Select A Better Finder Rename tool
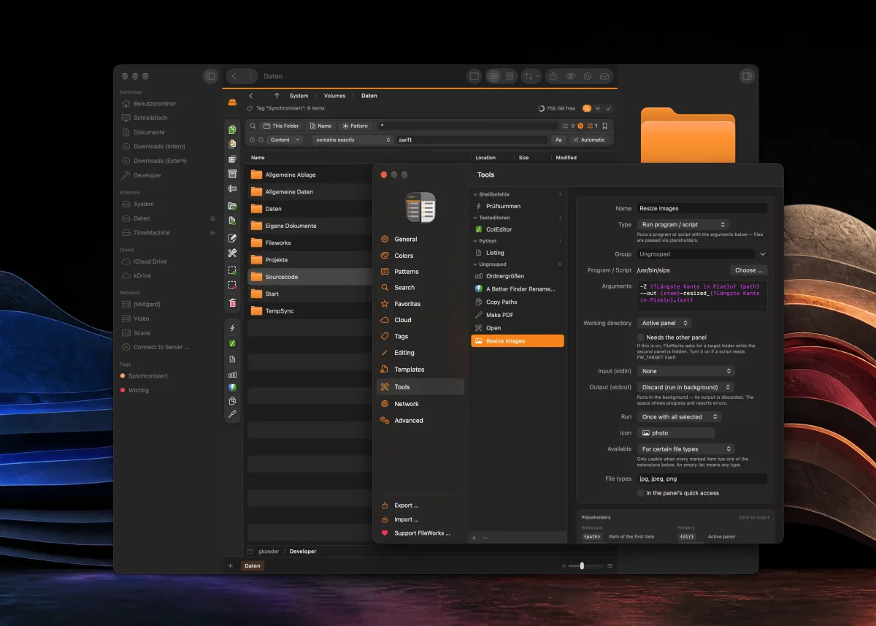 518,289
